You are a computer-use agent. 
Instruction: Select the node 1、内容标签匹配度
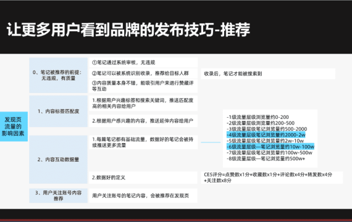(58, 111)
